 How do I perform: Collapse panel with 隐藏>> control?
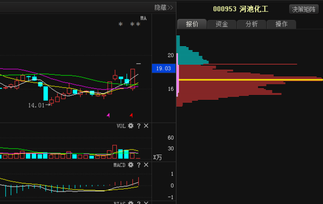[164, 8]
